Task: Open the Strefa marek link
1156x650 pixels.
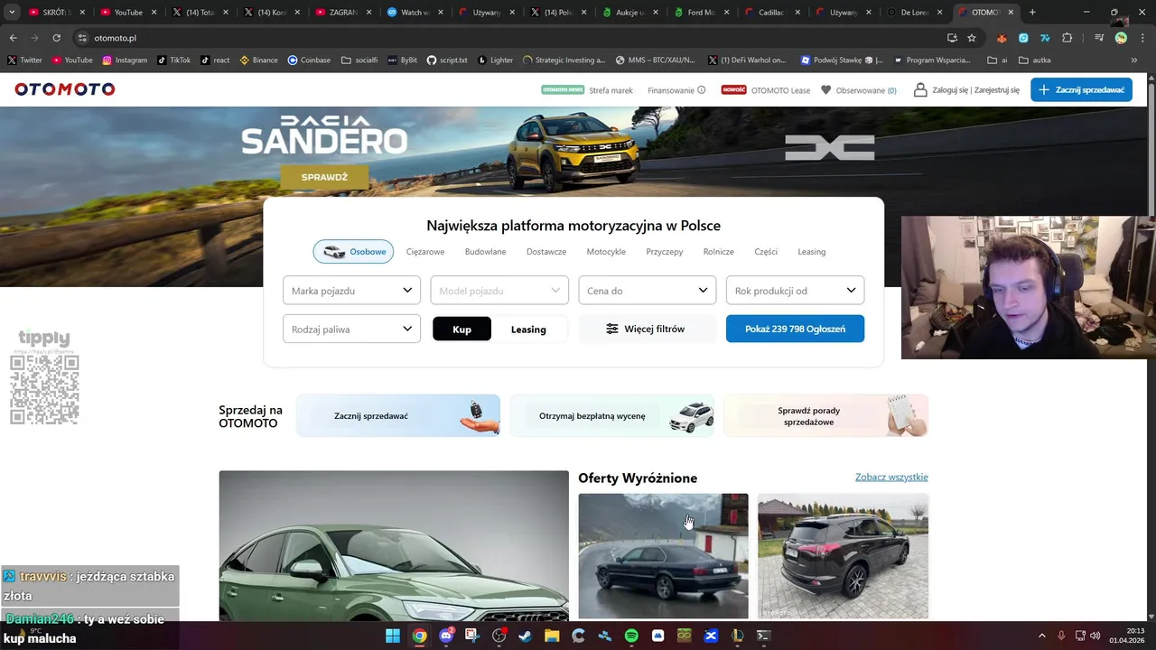Action: [611, 90]
